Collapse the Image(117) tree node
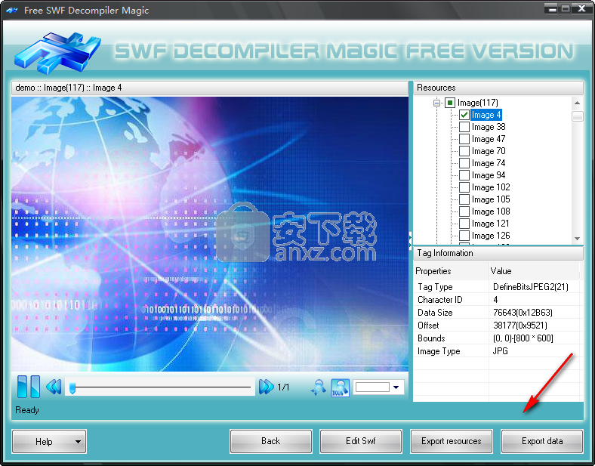The width and height of the screenshot is (595, 466). (x=436, y=103)
